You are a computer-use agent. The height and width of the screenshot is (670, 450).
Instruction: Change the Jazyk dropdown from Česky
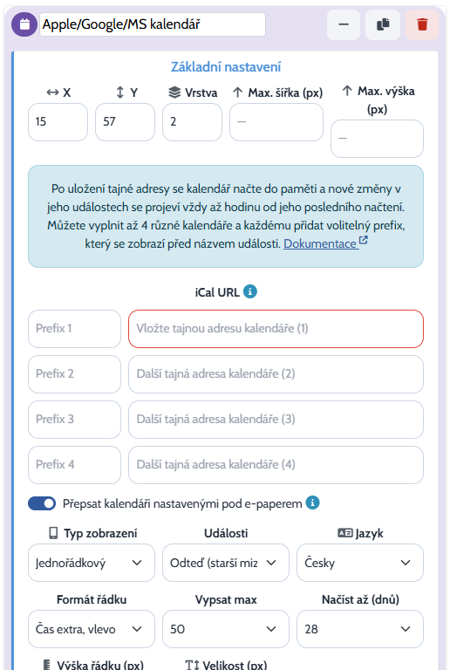point(360,563)
